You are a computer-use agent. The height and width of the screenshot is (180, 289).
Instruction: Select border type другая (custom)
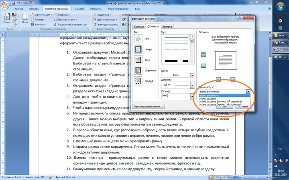tap(138, 81)
